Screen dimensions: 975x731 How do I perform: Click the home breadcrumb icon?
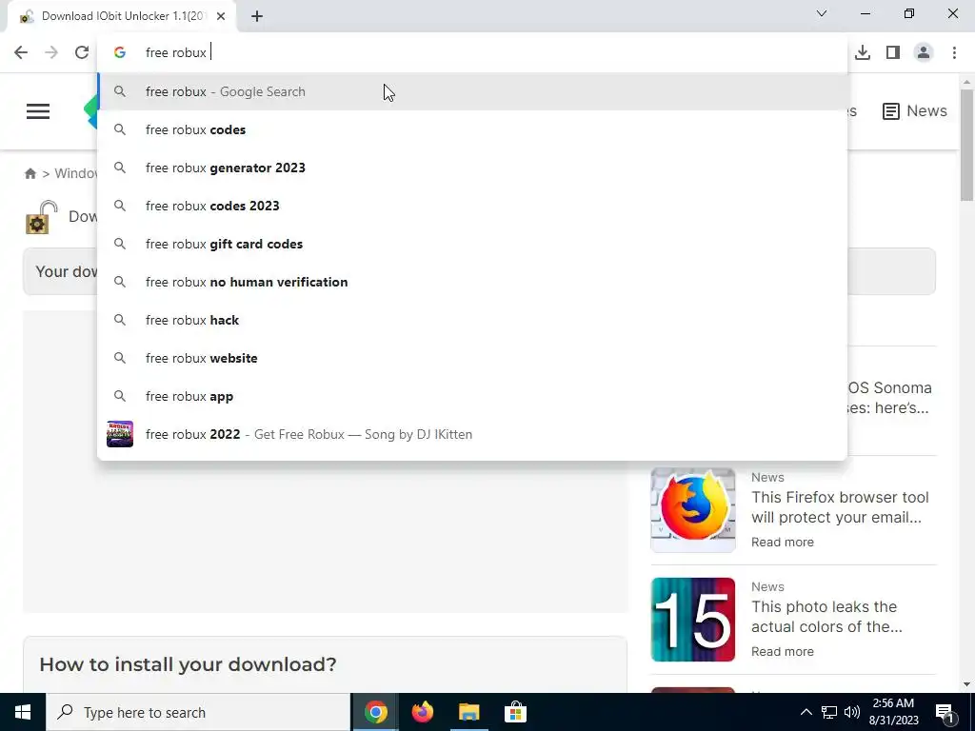click(x=30, y=173)
